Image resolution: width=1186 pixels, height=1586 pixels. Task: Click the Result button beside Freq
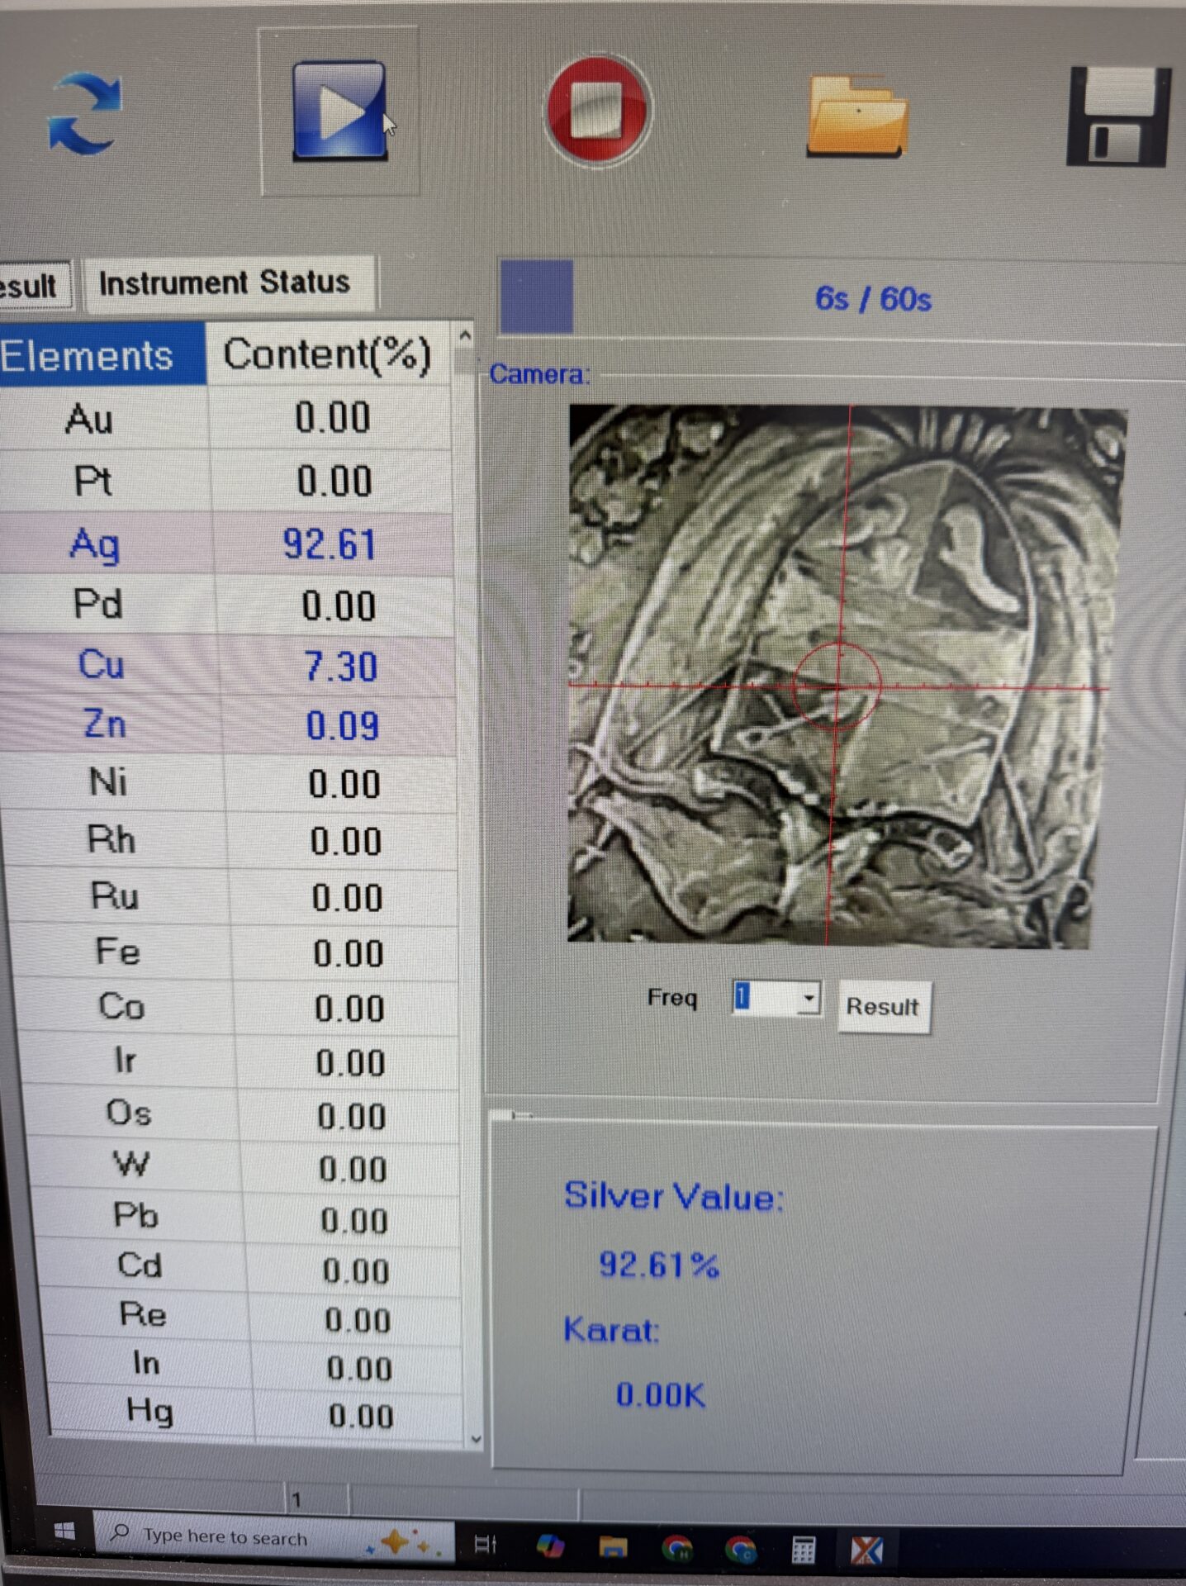pos(883,1006)
